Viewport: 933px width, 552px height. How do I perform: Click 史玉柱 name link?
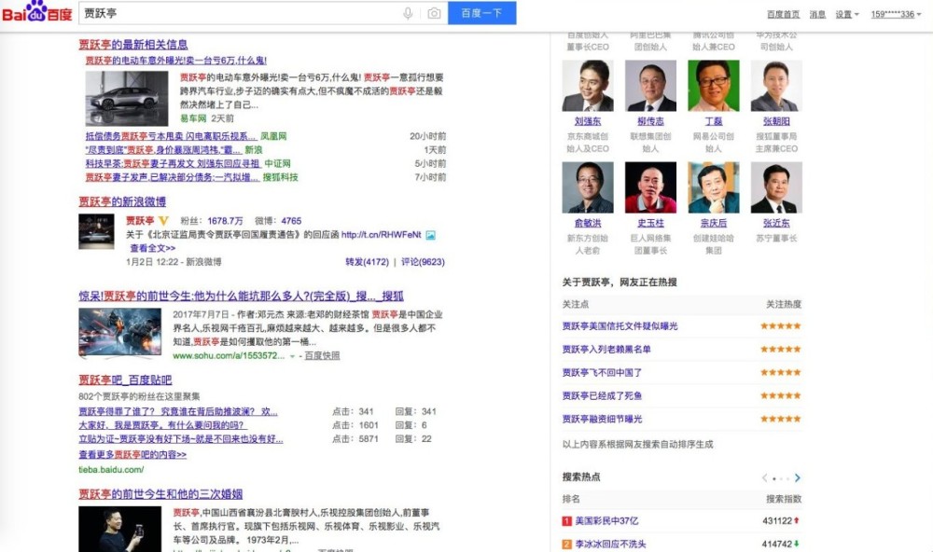(x=650, y=223)
